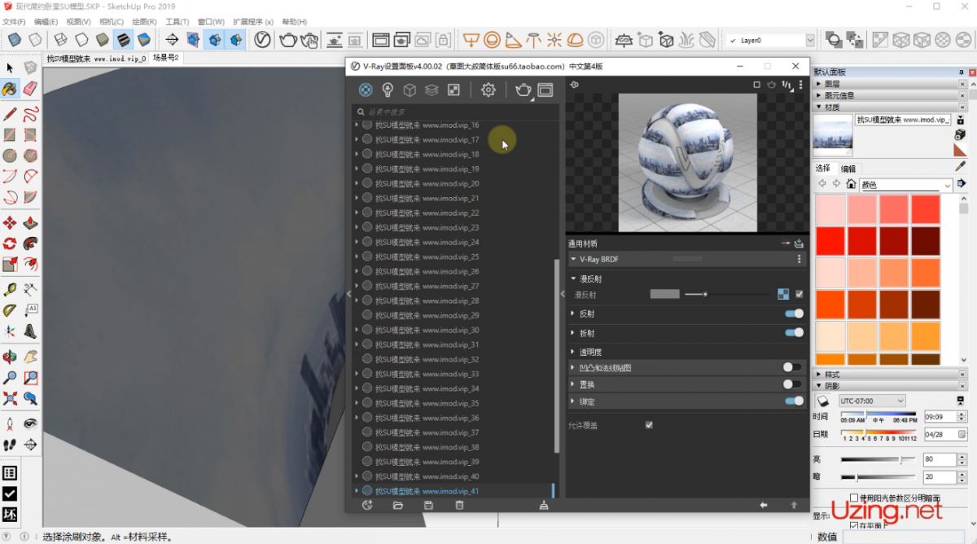This screenshot has height=544, width=977.
Task: Open the V-Ray geometry tab (cube icon)
Action: (x=410, y=90)
